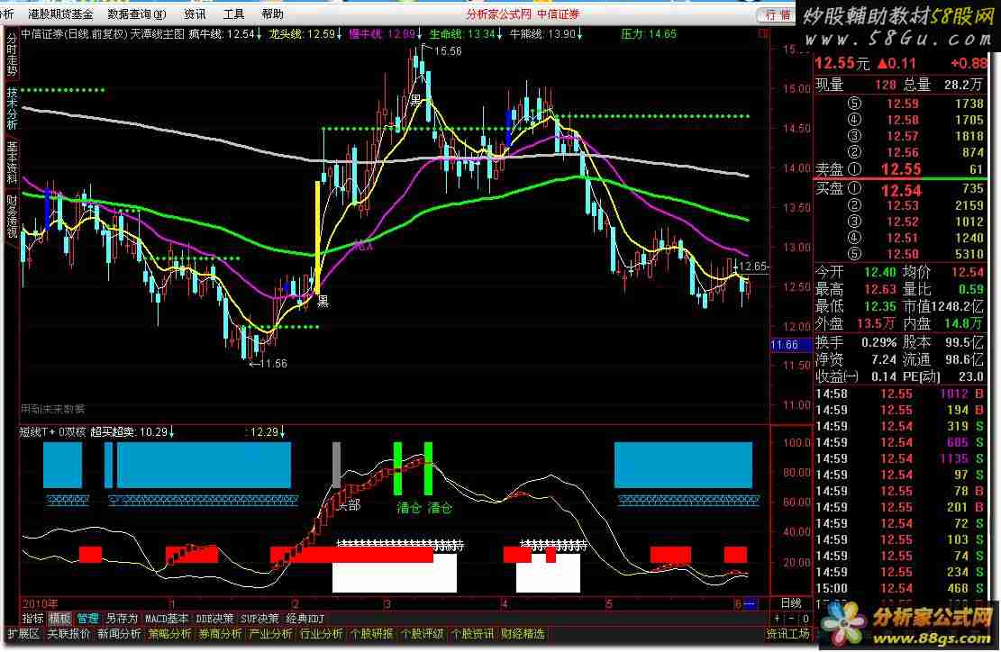The width and height of the screenshot is (1001, 652).
Task: Open the 关联报价 tab
Action: coord(68,634)
